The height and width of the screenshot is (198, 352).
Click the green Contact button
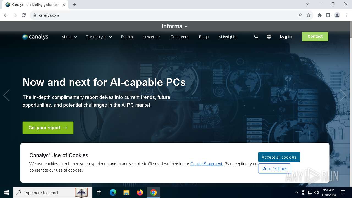pyautogui.click(x=315, y=37)
